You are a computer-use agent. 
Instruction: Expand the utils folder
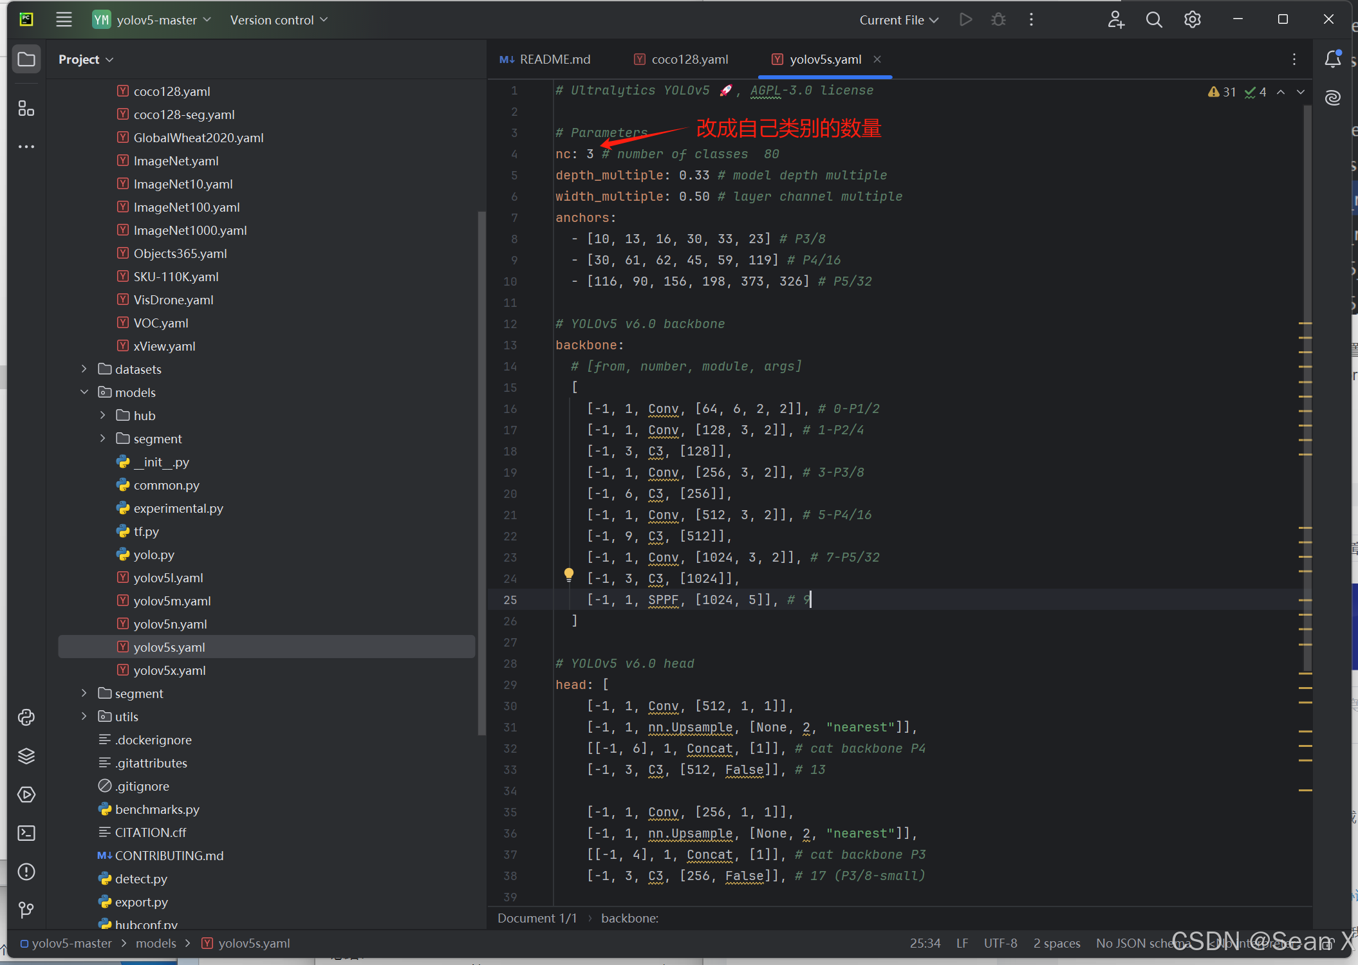coord(84,717)
